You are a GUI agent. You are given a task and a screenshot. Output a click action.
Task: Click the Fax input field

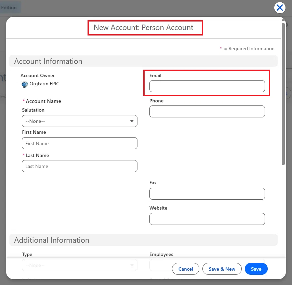pos(207,194)
